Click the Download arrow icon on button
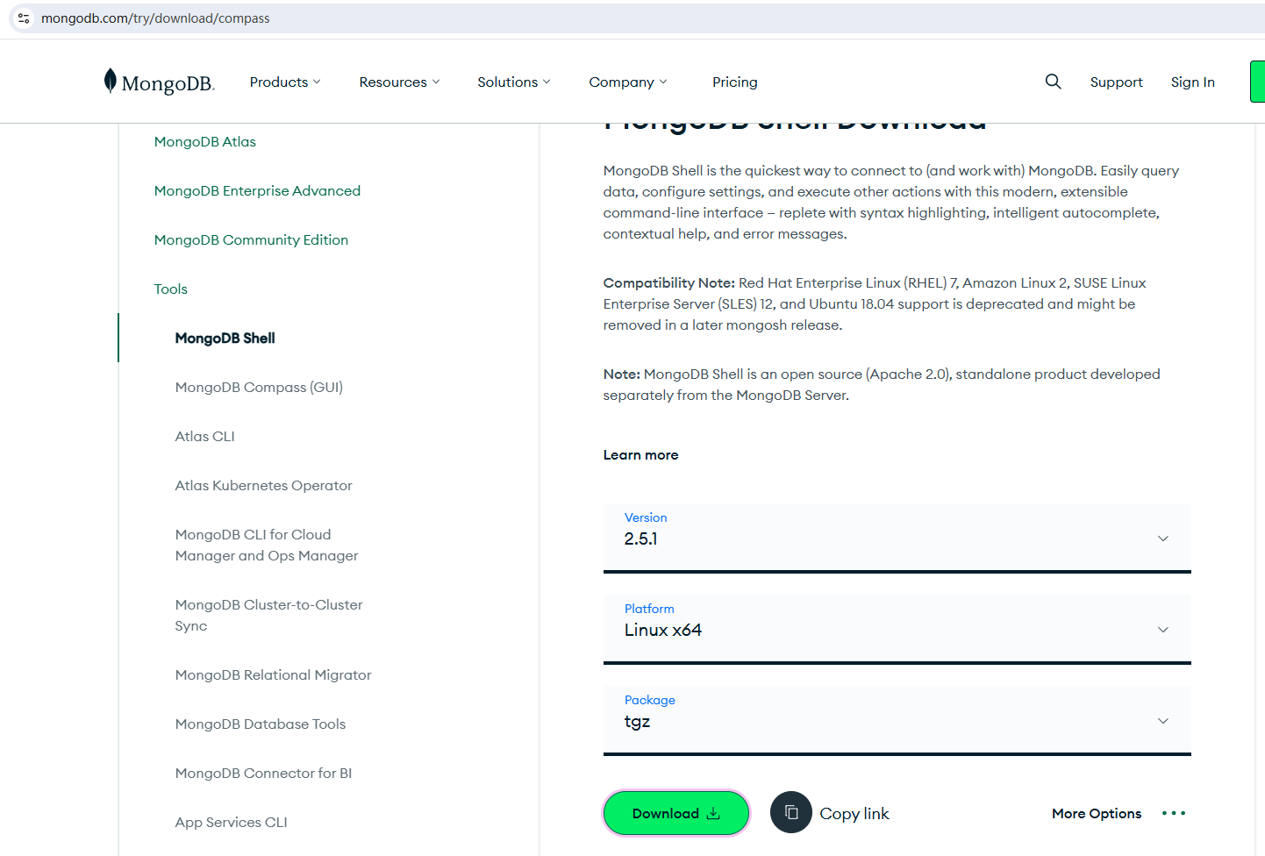This screenshot has width=1265, height=856. tap(713, 813)
